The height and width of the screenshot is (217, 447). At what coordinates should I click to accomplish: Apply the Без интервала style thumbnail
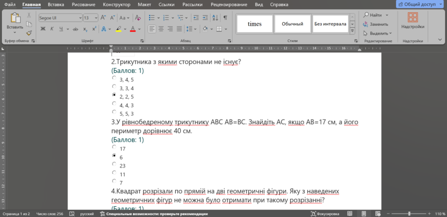[330, 24]
